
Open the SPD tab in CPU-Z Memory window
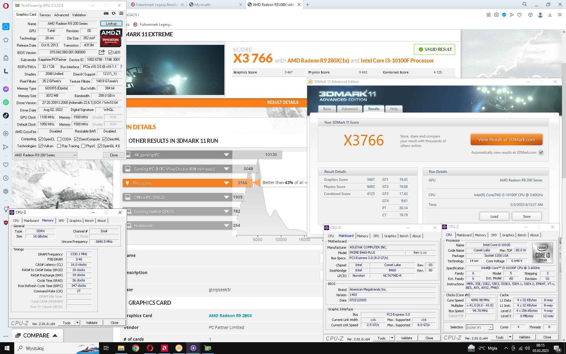point(61,221)
